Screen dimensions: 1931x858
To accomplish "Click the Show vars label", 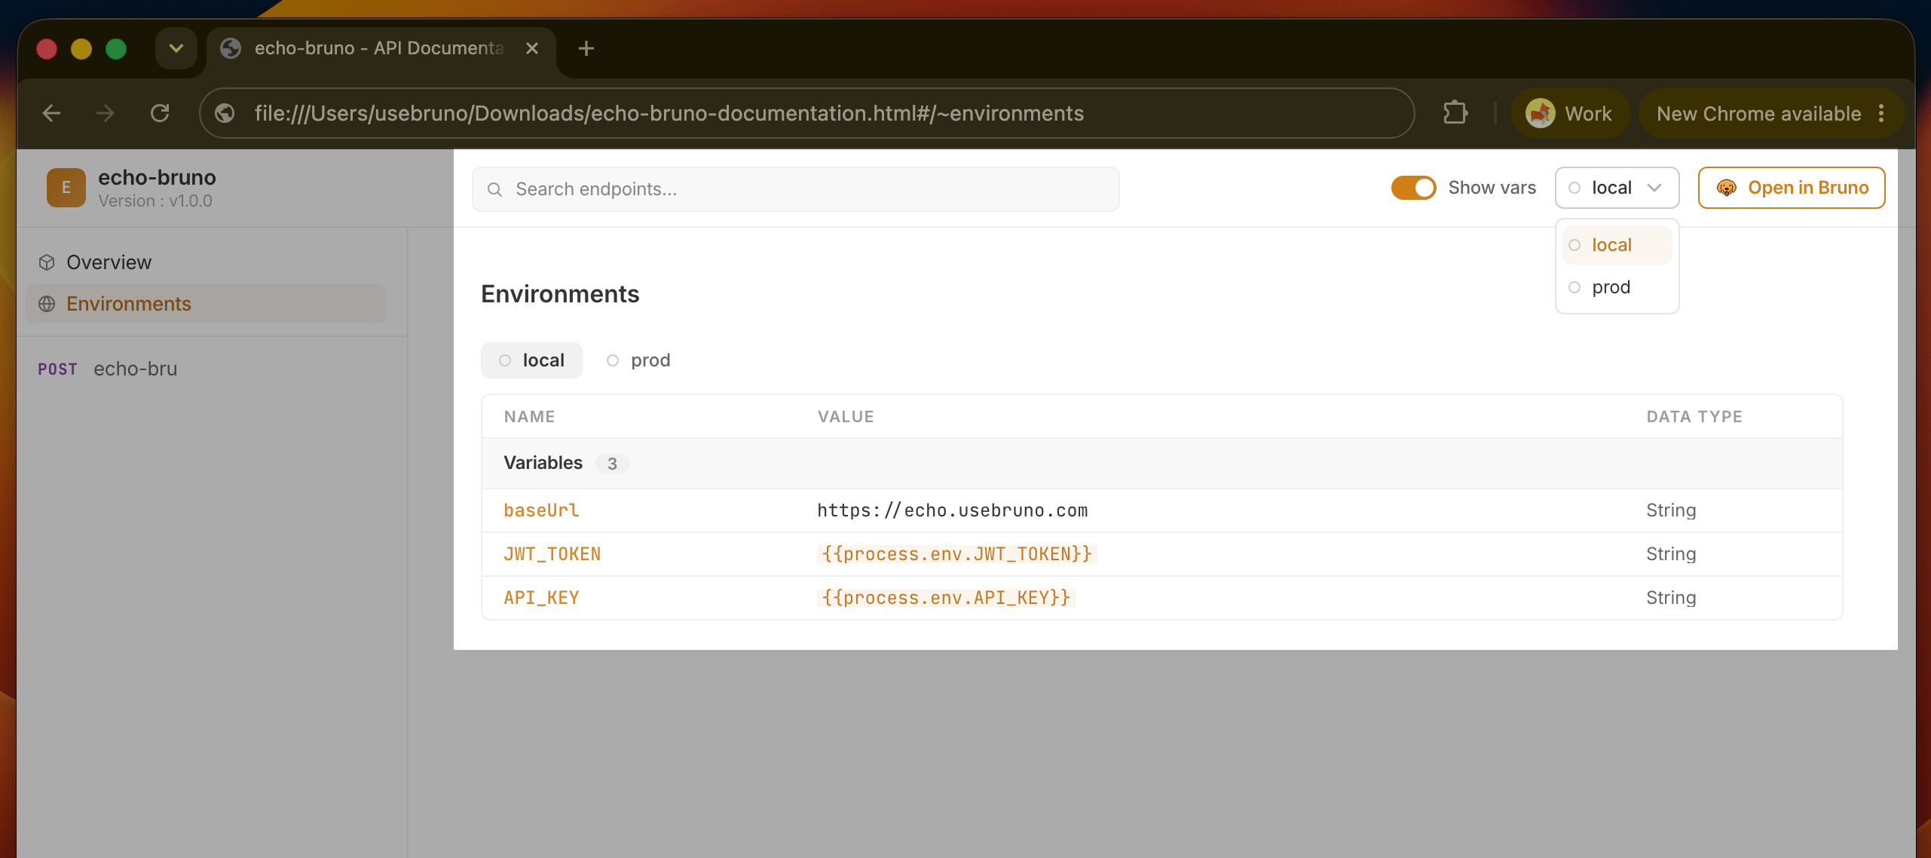I will click(1492, 188).
